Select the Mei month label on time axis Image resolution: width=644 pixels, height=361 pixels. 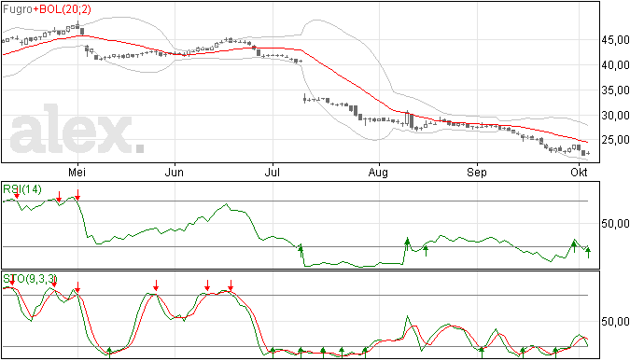(x=77, y=172)
